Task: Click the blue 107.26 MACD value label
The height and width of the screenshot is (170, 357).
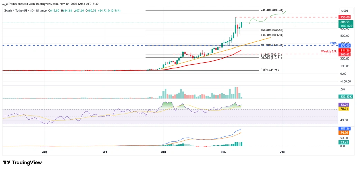Action: click(x=344, y=129)
